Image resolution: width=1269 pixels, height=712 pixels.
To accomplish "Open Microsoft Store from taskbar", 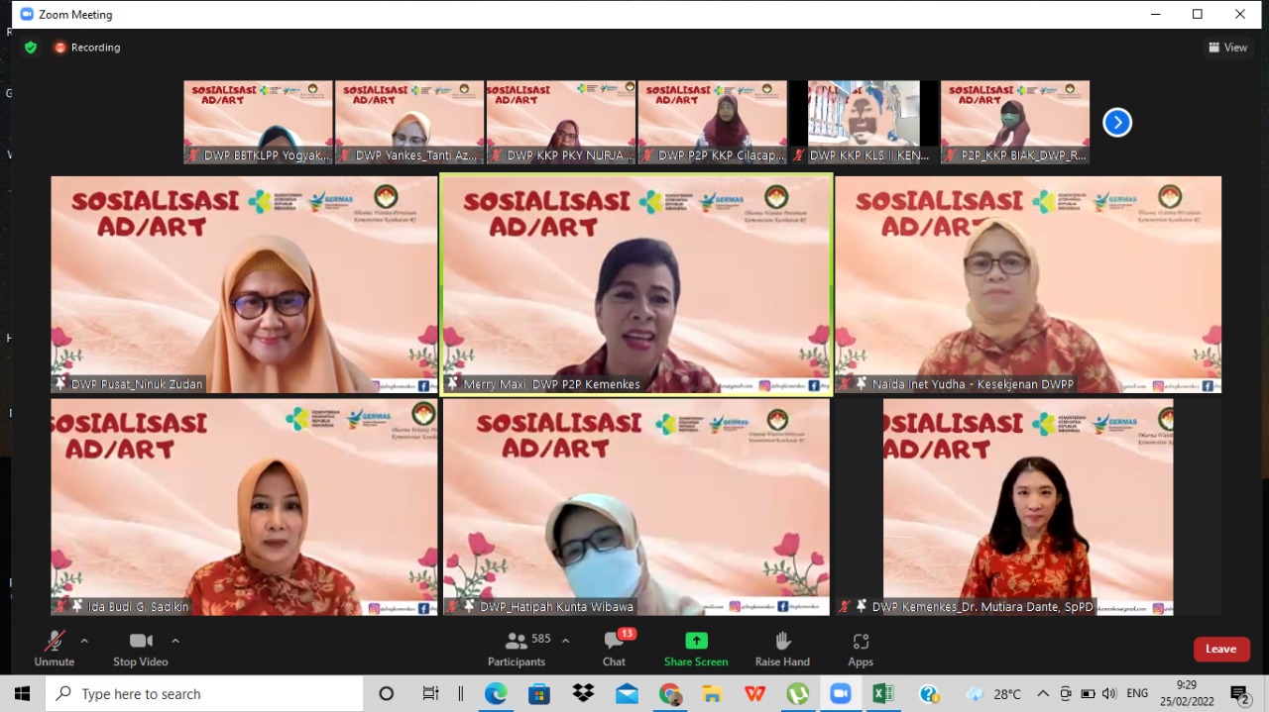I will pyautogui.click(x=539, y=694).
